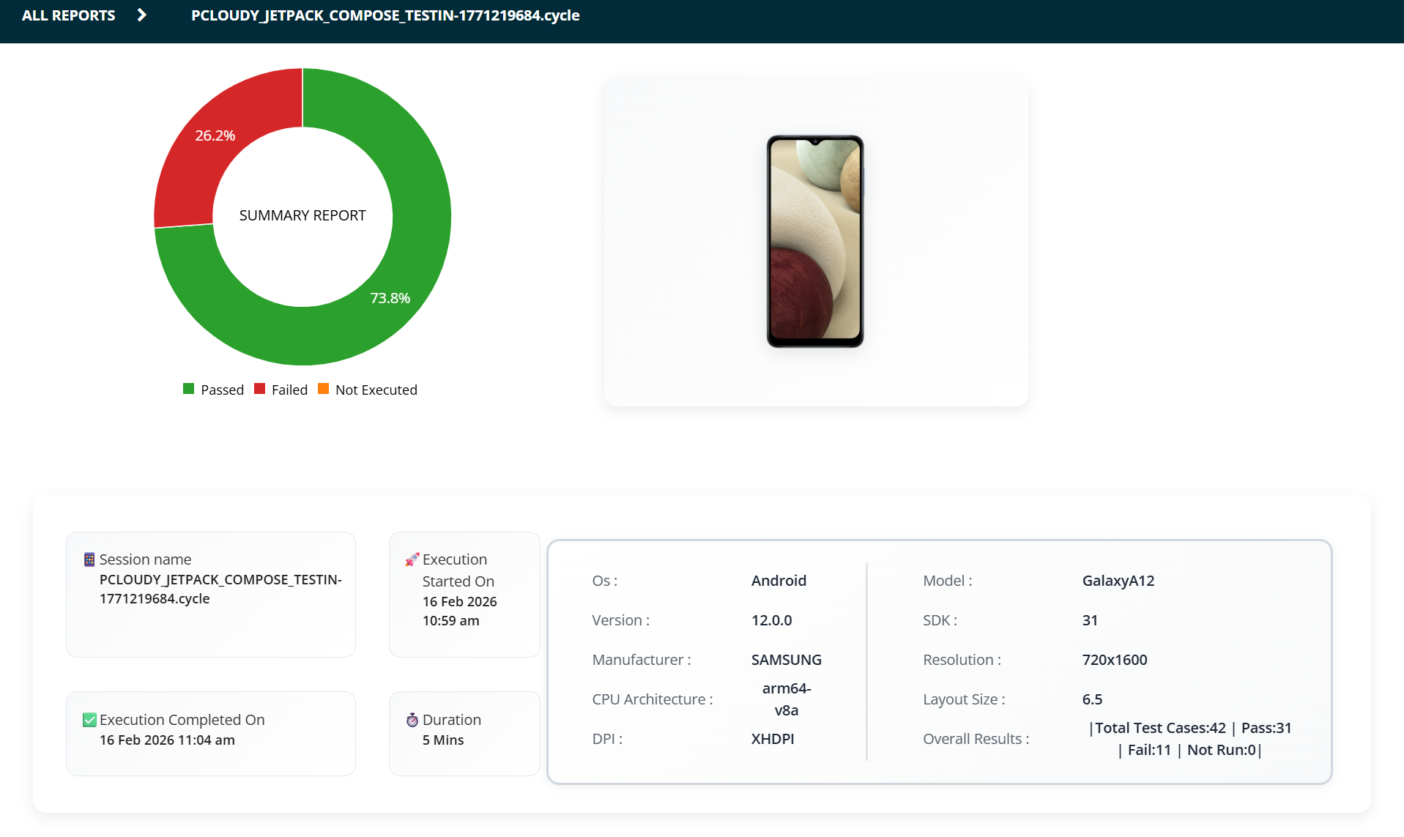Viewport: 1404px width, 837px height.
Task: Toggle the Passed legend green square
Action: [189, 389]
